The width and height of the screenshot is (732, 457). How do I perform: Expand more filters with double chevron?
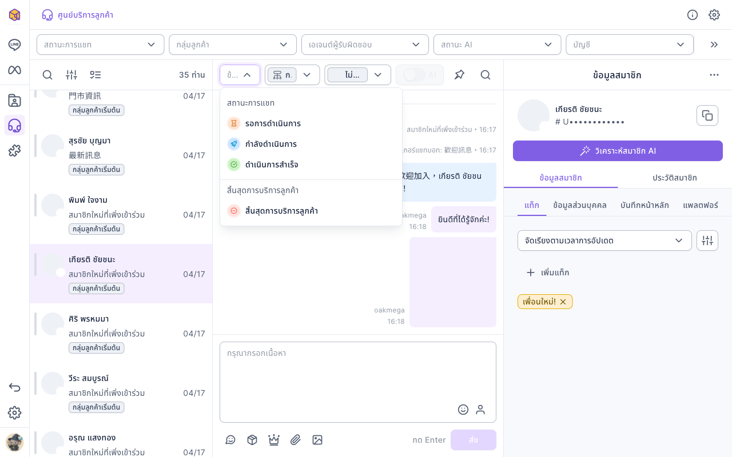(x=714, y=45)
